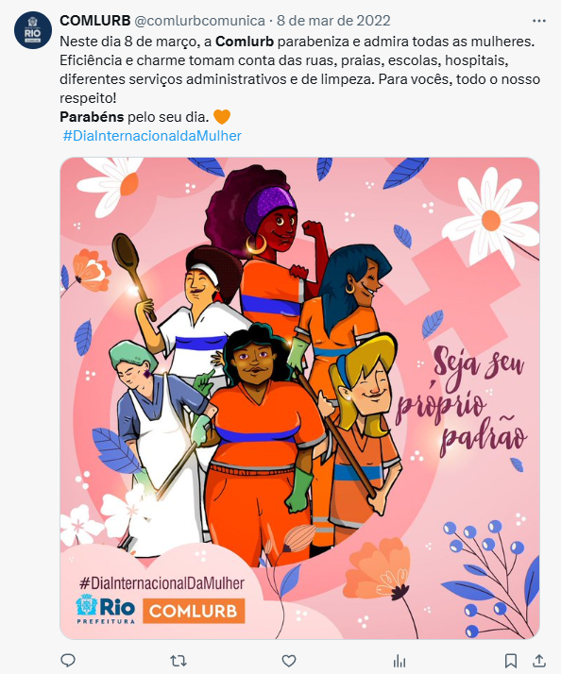Open the three-dot more options menu

[x=539, y=21]
